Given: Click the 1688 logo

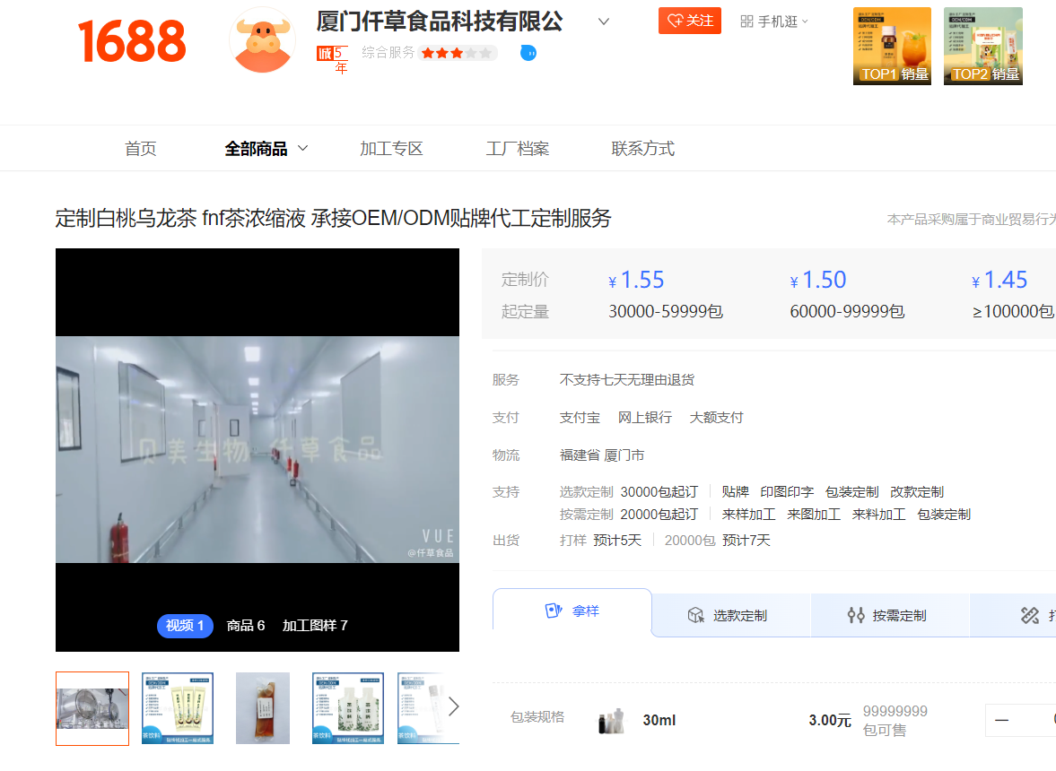Looking at the screenshot, I should 132,40.
